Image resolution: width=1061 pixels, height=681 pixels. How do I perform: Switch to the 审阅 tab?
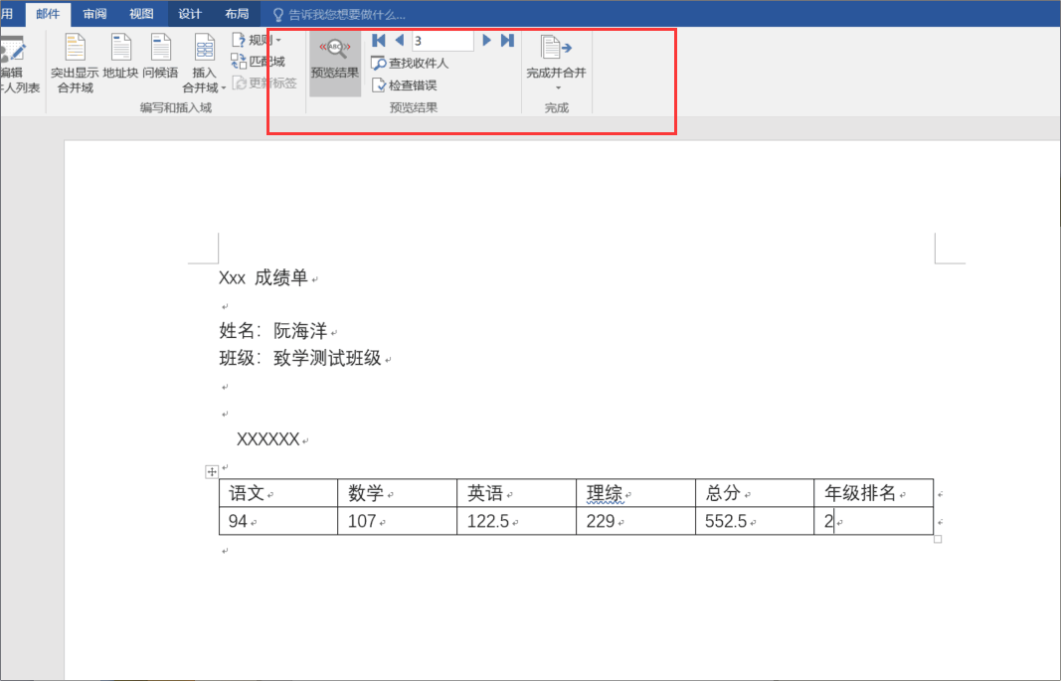pos(95,14)
